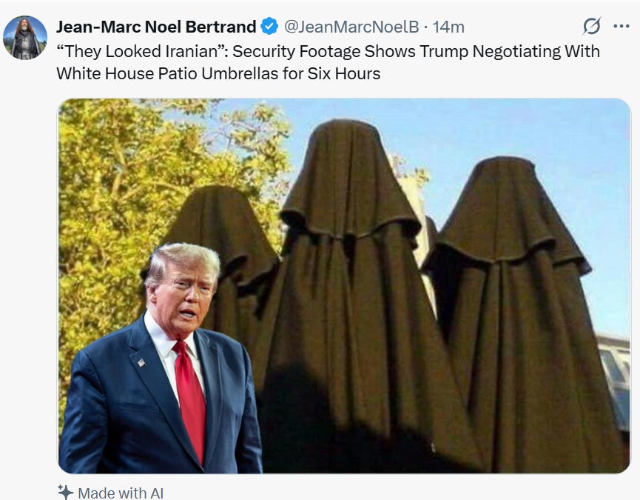Click the red tie in the photo
The image size is (640, 500).
[190, 399]
